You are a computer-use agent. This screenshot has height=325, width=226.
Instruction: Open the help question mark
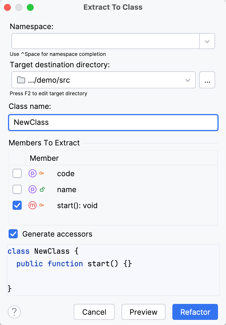click(x=14, y=312)
